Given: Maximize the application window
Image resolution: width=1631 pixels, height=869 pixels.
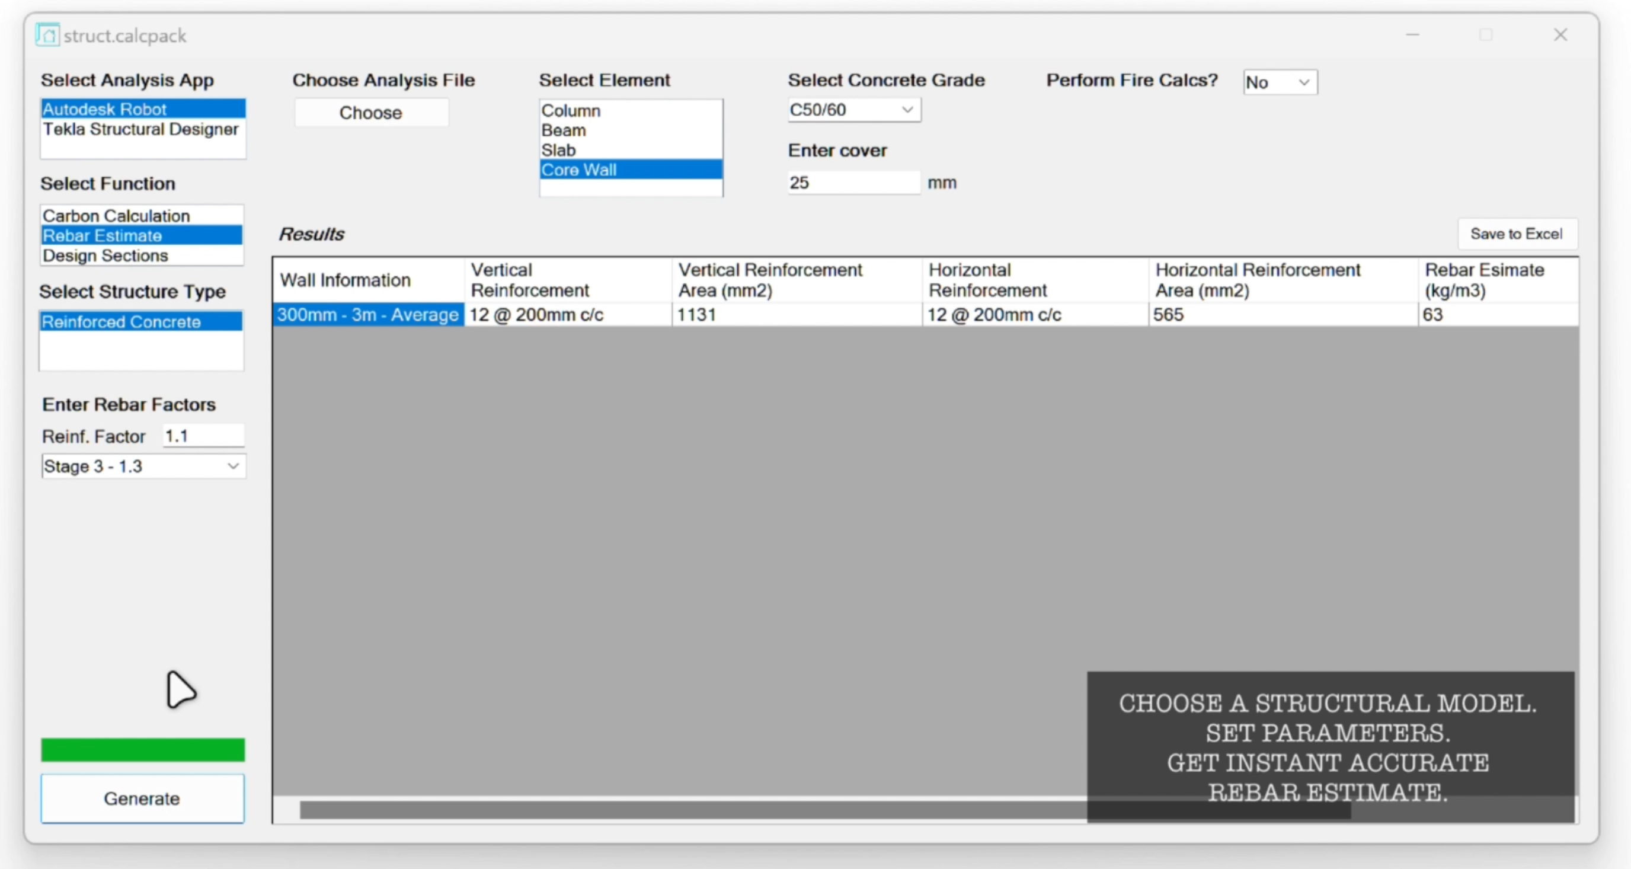Looking at the screenshot, I should (x=1486, y=35).
